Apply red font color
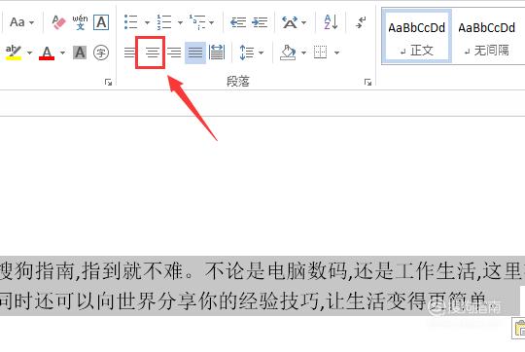The width and height of the screenshot is (525, 352). [x=47, y=53]
